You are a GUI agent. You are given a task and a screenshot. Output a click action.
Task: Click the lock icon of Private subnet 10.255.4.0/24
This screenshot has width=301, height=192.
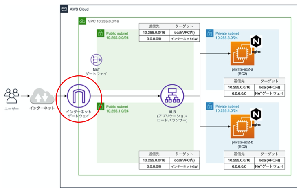[x=210, y=106]
